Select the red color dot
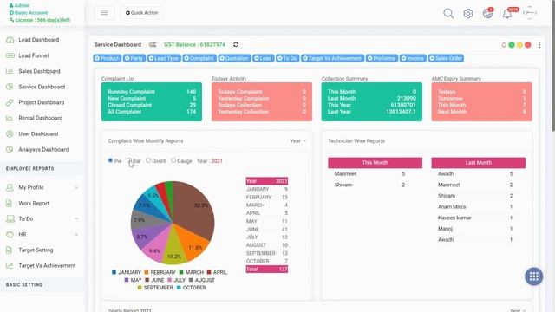This screenshot has height=312, width=555. (x=528, y=45)
